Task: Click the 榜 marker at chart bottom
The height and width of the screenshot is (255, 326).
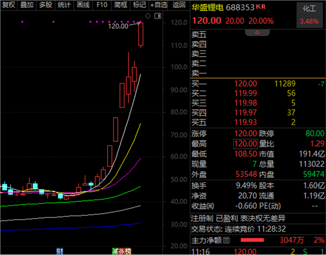Action: [128, 251]
